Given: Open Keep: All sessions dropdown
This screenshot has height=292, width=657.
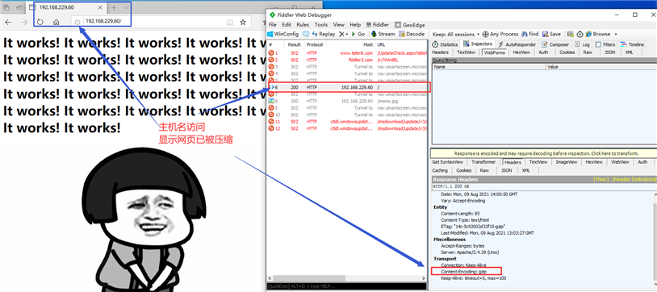Looking at the screenshot, I should tap(456, 34).
